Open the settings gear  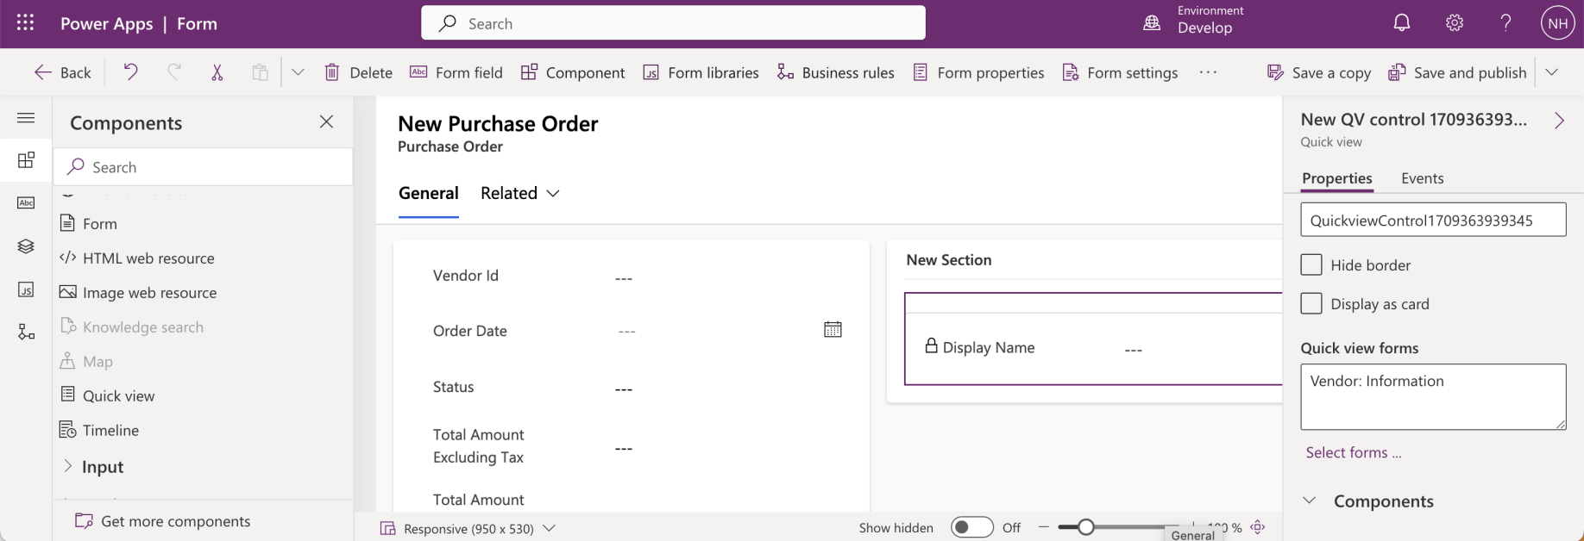[x=1455, y=23]
